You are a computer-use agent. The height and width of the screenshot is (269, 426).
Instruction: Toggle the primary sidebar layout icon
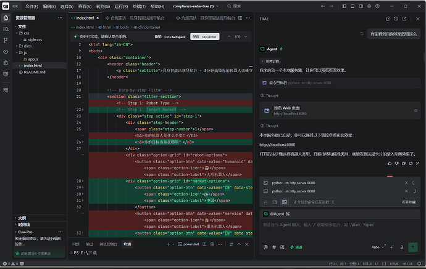[345, 6]
